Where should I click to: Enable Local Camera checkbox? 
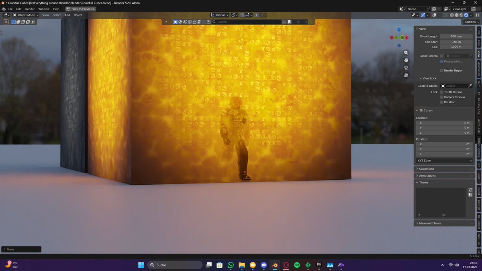441,56
